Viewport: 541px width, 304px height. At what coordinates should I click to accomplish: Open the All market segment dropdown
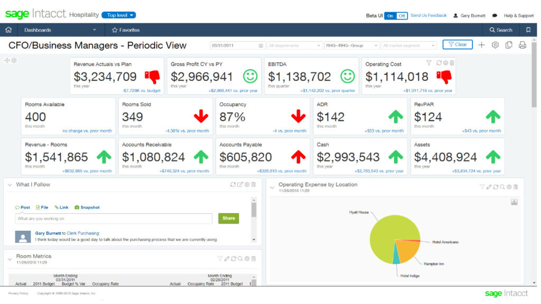tap(409, 45)
